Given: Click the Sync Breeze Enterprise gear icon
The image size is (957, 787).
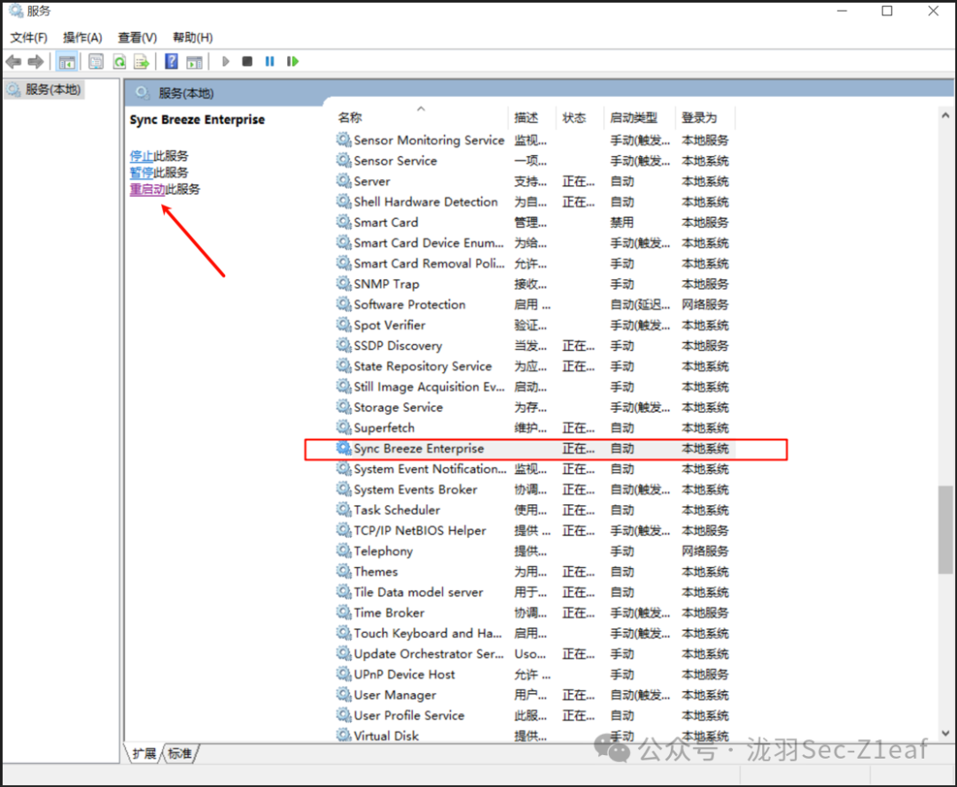Looking at the screenshot, I should pyautogui.click(x=344, y=448).
